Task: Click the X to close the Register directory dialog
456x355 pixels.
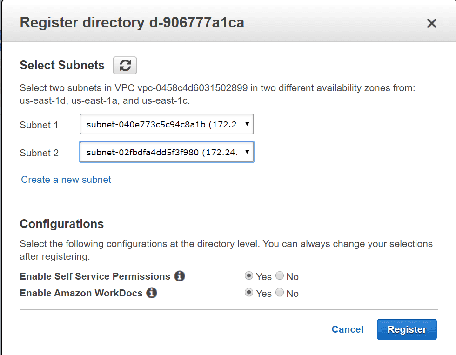Action: (x=431, y=23)
